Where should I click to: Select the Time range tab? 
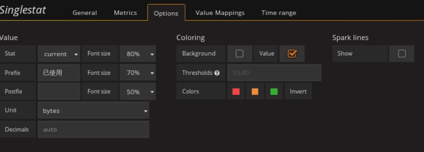(279, 13)
